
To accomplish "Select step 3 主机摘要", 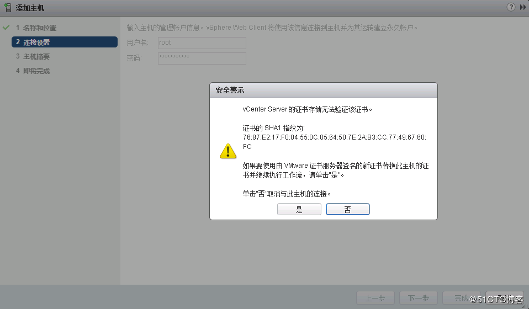I will coord(33,57).
